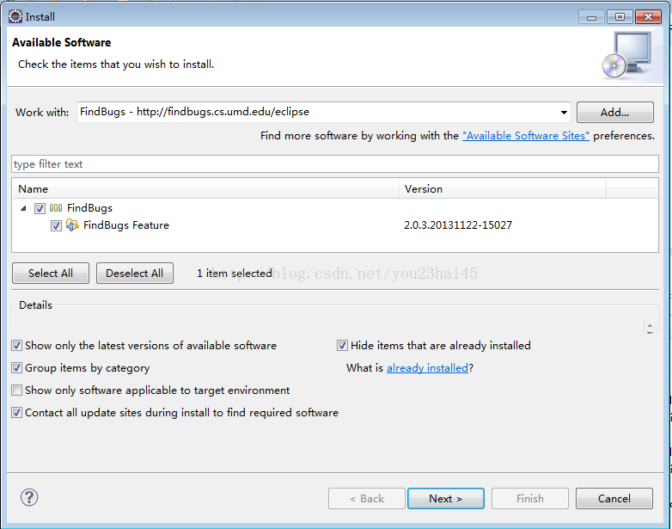
Task: Open help with the question mark icon
Action: 29,497
